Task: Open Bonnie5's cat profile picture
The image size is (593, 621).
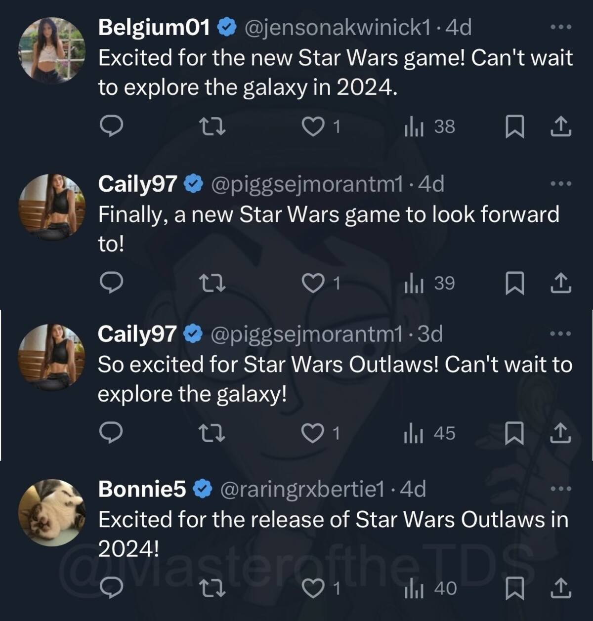Action: click(x=52, y=513)
